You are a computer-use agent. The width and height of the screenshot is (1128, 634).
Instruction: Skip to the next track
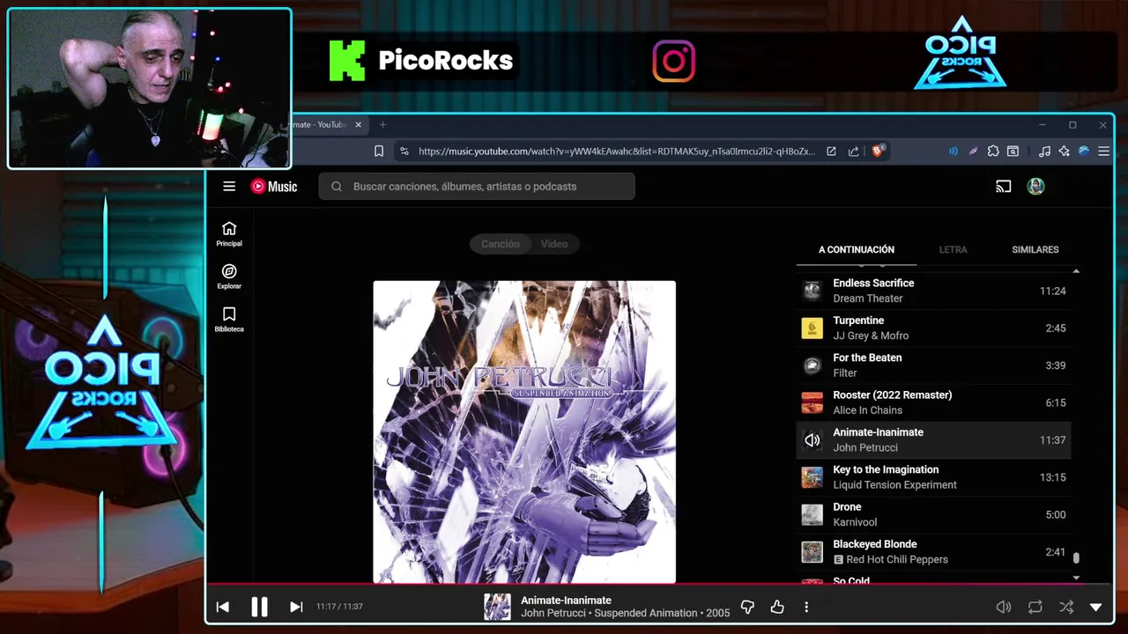coord(296,607)
